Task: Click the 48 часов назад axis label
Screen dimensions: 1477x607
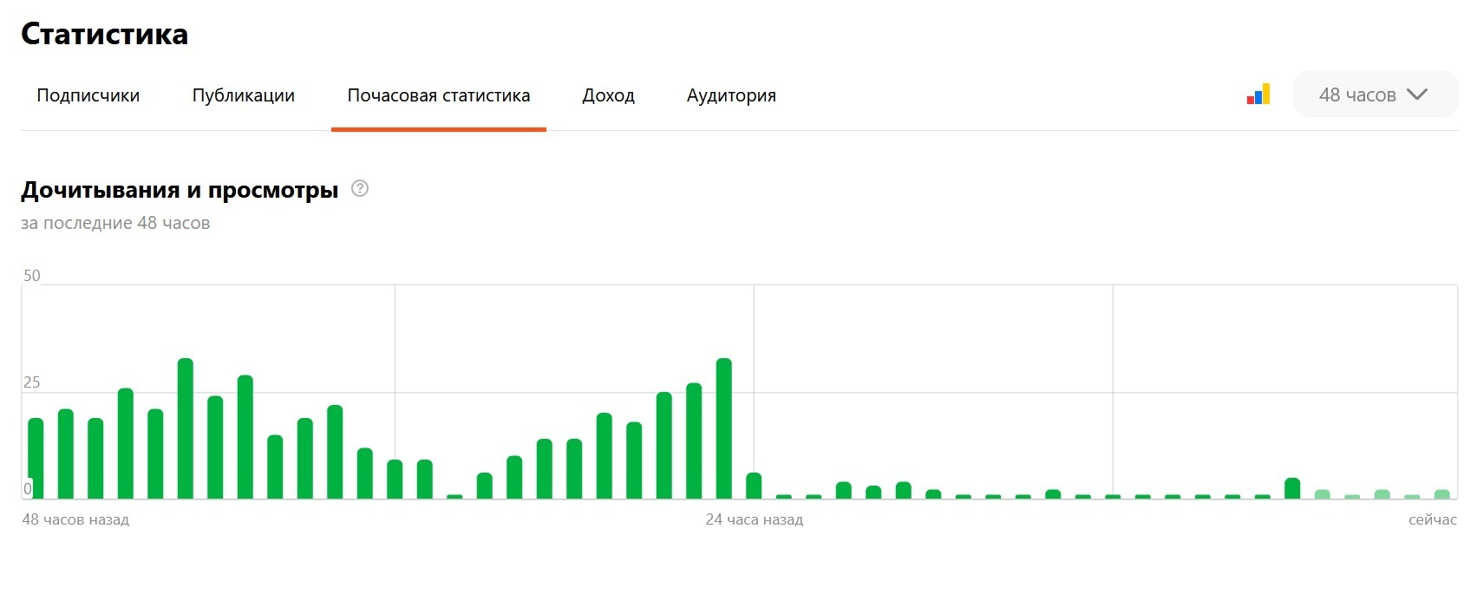Action: tap(75, 519)
